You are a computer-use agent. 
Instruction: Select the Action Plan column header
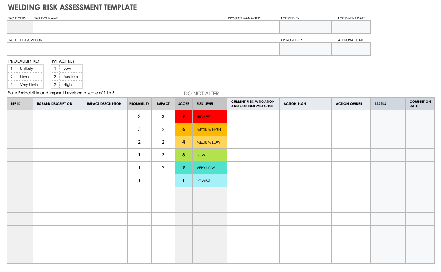(x=305, y=104)
